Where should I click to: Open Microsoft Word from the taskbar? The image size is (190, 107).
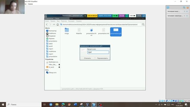click(x=75, y=104)
